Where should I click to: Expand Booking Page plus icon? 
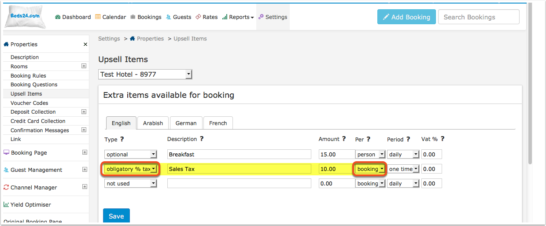85,152
